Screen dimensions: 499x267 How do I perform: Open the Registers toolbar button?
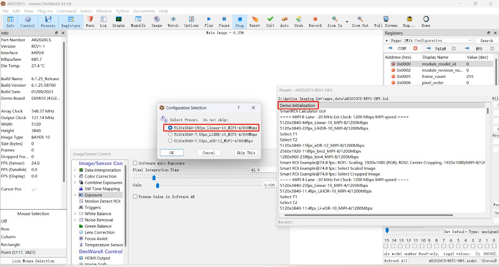[71, 21]
